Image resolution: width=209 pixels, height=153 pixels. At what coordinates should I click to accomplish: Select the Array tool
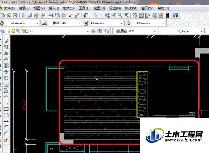tap(6, 66)
